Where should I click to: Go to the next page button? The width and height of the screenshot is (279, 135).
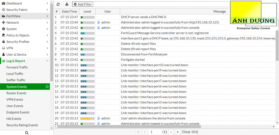coord(171,132)
